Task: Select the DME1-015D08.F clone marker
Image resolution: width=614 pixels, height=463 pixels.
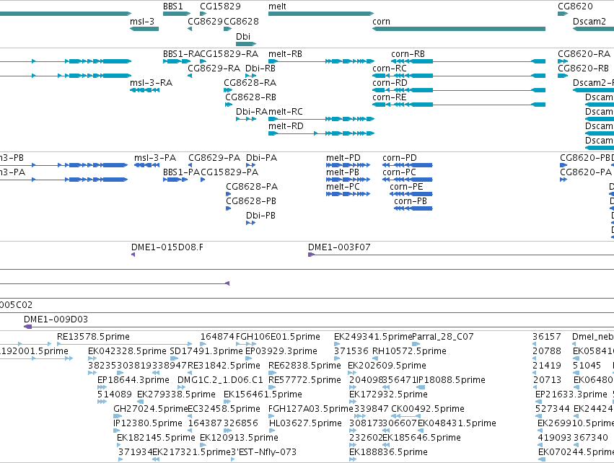Action: coord(133,255)
